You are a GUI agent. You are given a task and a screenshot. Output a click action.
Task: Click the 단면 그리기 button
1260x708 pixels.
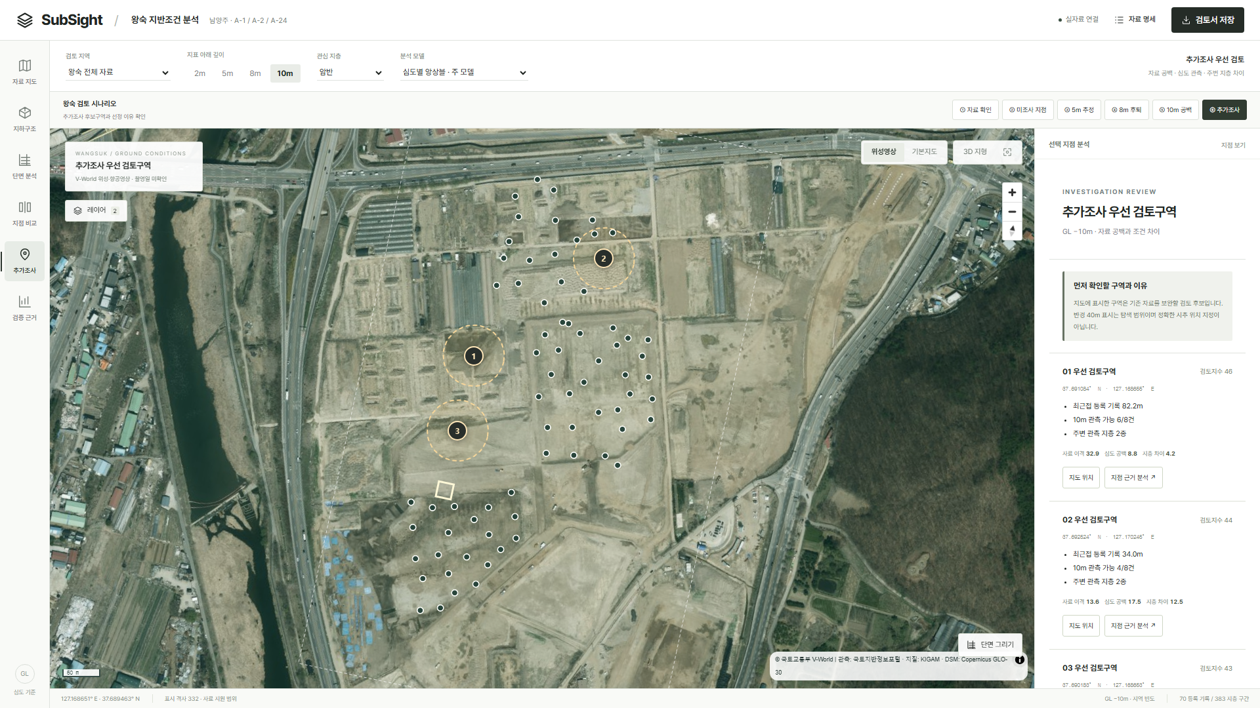click(990, 644)
